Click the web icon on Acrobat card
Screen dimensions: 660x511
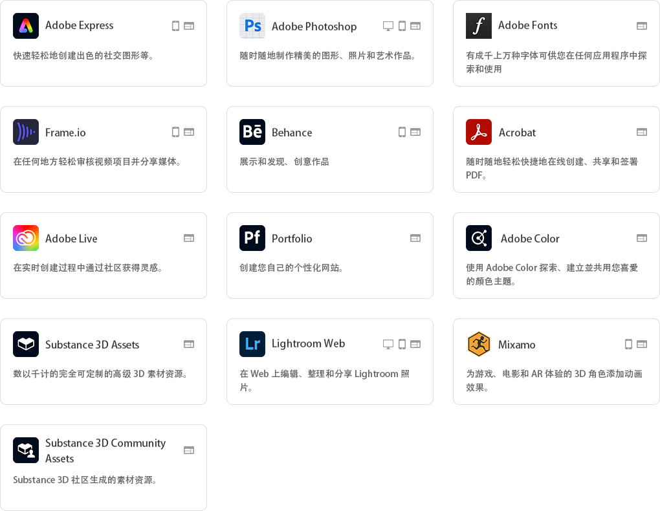642,132
